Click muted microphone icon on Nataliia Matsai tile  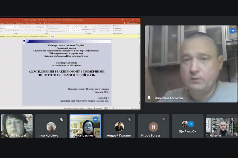coord(27,119)
